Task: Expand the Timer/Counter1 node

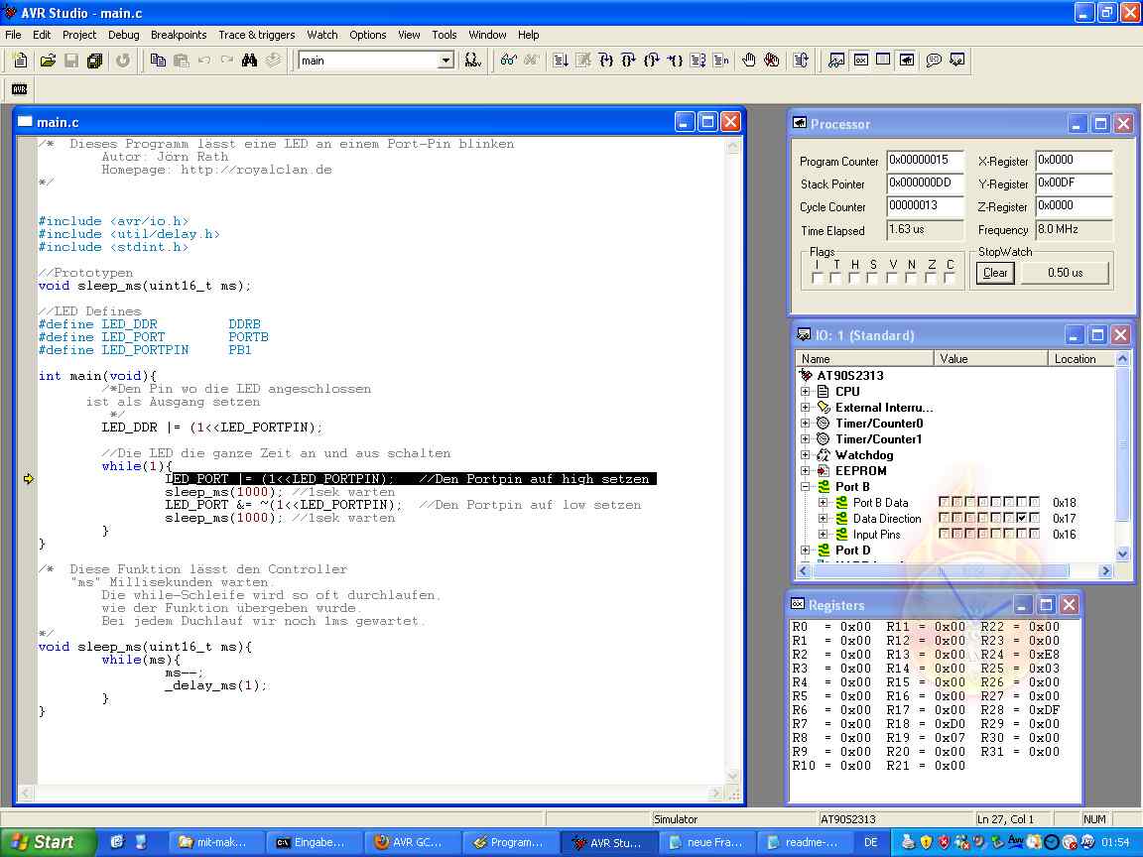Action: 805,439
